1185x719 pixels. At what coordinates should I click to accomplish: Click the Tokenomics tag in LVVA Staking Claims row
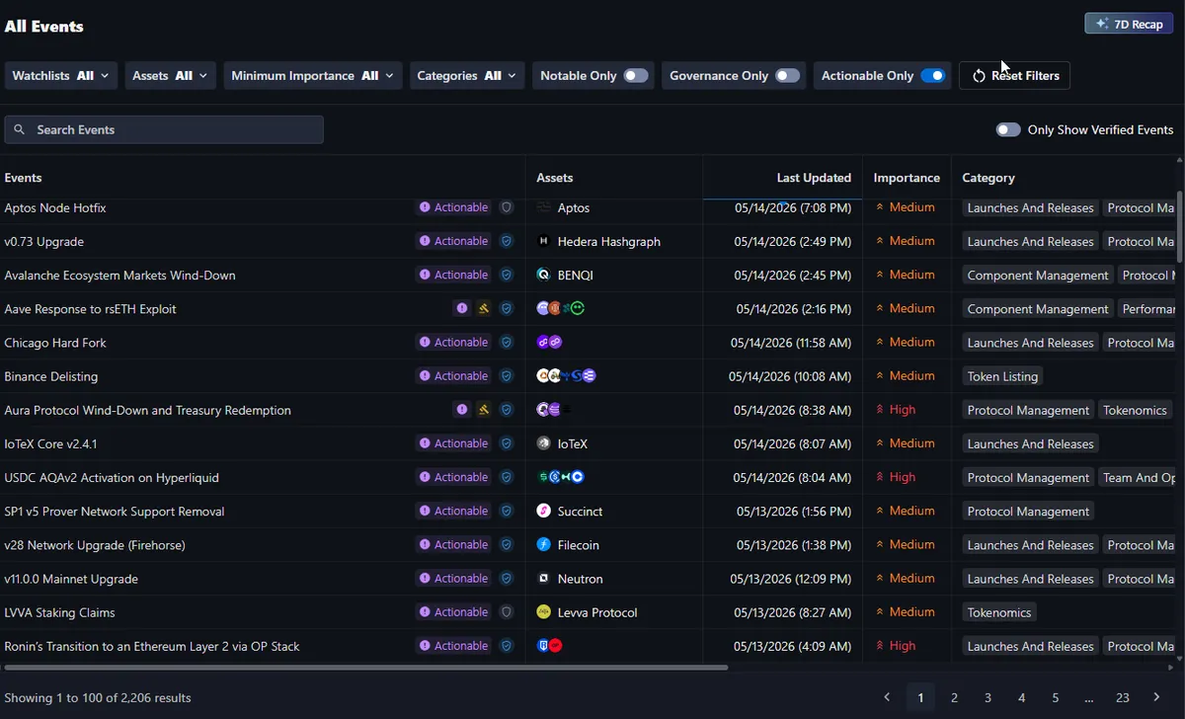tap(999, 612)
